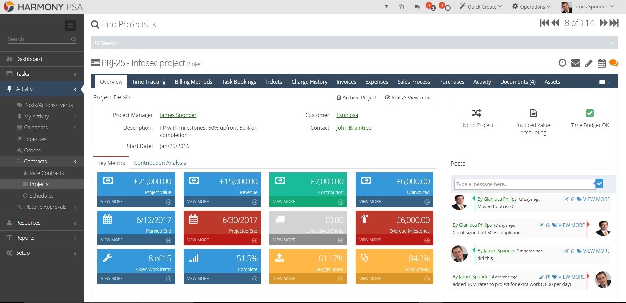
Task: Click View More on red Overdue Milestones tile
Action: coord(394,240)
